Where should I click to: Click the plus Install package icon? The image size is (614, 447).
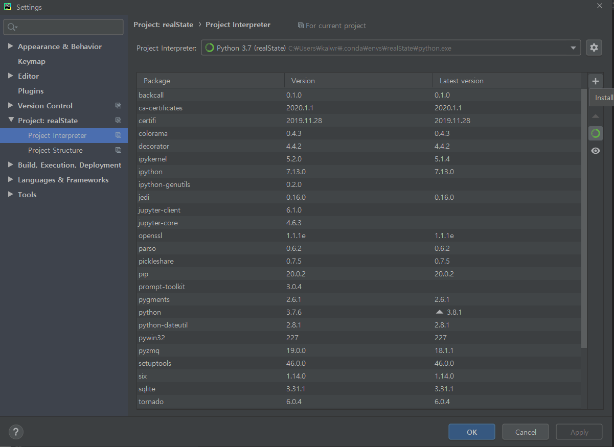click(595, 81)
